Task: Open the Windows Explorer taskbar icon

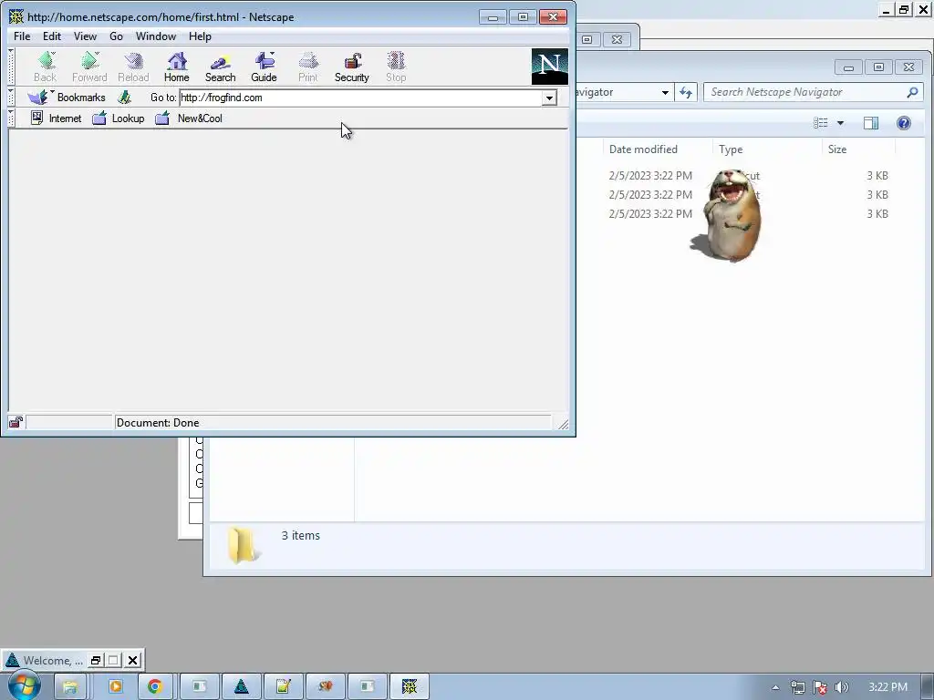Action: (x=69, y=686)
